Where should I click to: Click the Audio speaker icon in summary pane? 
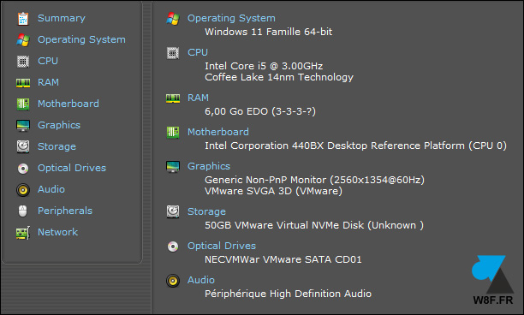click(173, 281)
